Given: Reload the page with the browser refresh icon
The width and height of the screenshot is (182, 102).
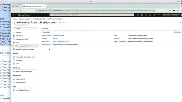Looking at the screenshot, I should tap(21, 10).
